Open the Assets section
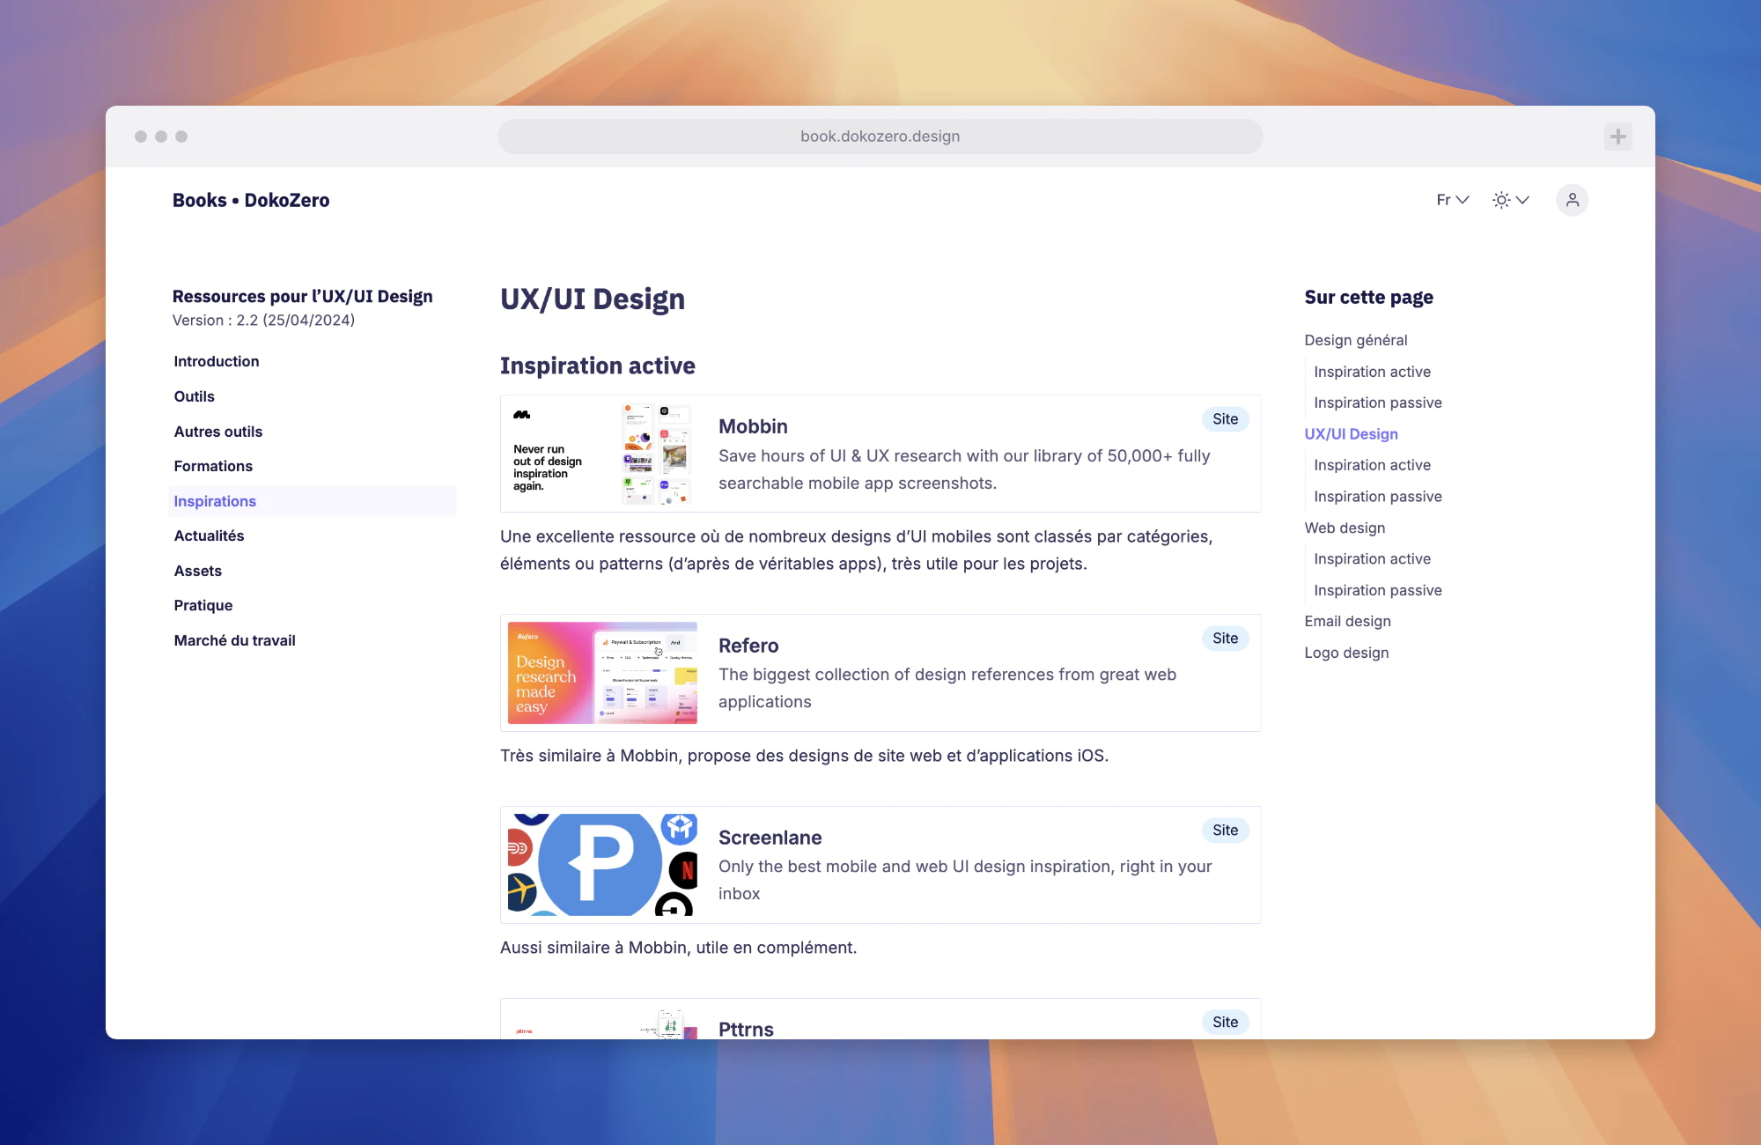1761x1145 pixels. pos(197,571)
